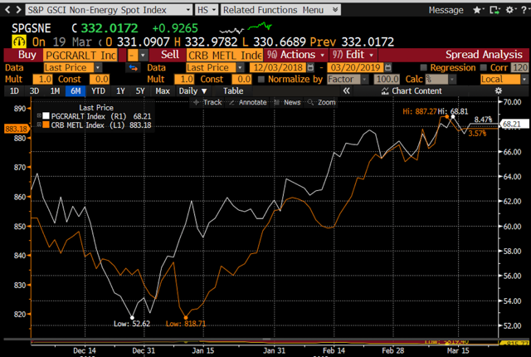531x357 pixels.
Task: Enable the Normalize by checkbox
Action: [x=261, y=79]
